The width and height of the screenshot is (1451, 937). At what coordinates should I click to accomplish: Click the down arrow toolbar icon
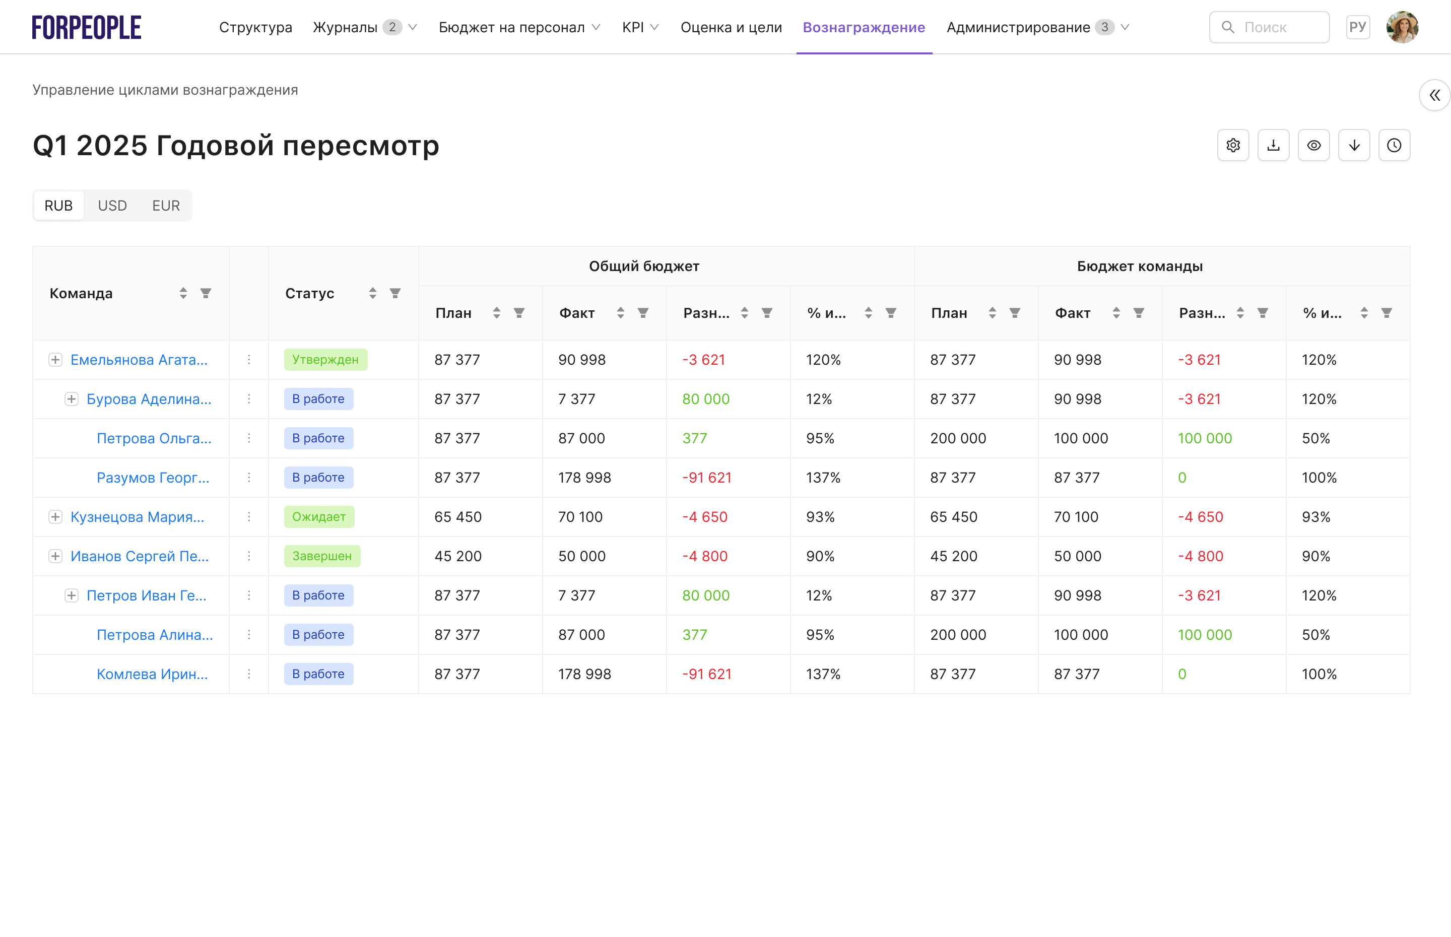pyautogui.click(x=1354, y=146)
